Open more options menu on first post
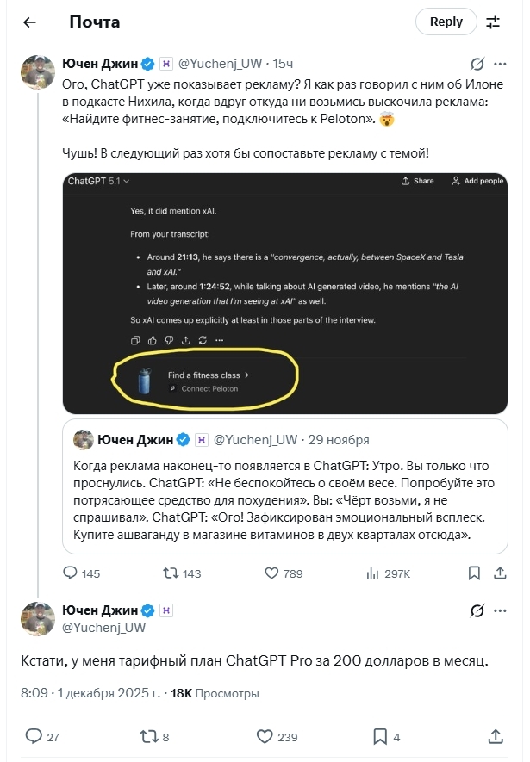This screenshot has width=530, height=762. point(497,64)
